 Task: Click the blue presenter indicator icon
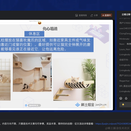[26, 105]
